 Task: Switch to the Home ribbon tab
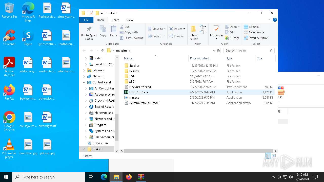pos(100,20)
